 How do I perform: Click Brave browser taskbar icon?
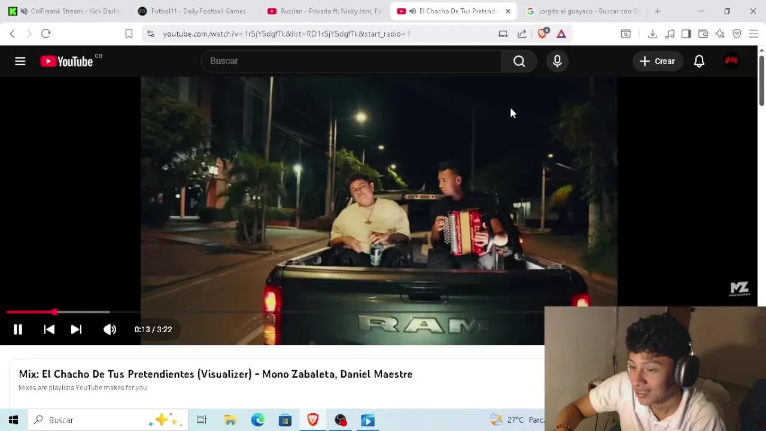pyautogui.click(x=312, y=420)
